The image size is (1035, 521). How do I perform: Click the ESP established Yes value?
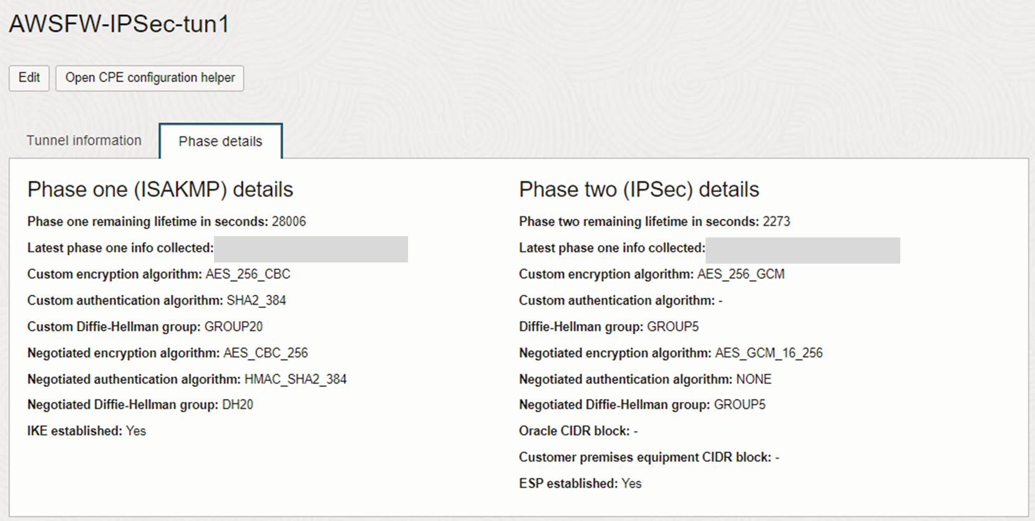pyautogui.click(x=631, y=484)
